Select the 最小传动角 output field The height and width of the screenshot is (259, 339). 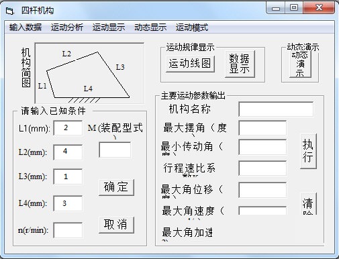coord(262,147)
